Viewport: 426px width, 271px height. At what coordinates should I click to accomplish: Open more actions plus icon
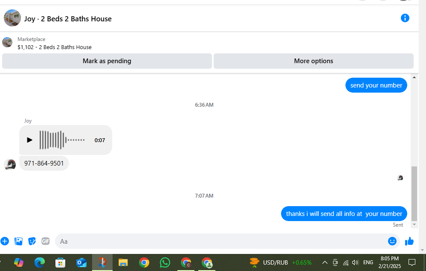tap(5, 241)
